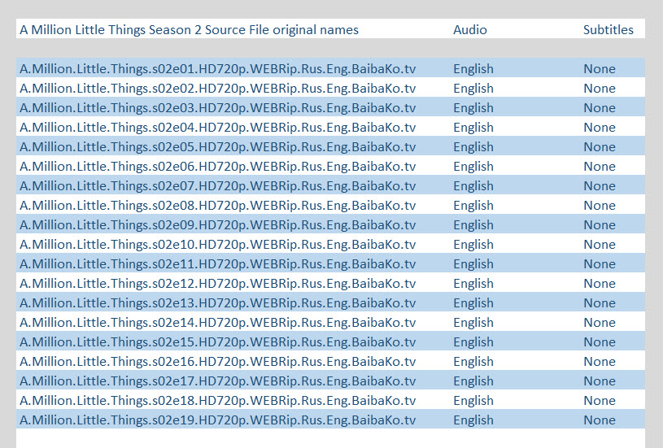
Task: Click 'None' subtitles cell in s02e12 row
Action: (x=600, y=283)
